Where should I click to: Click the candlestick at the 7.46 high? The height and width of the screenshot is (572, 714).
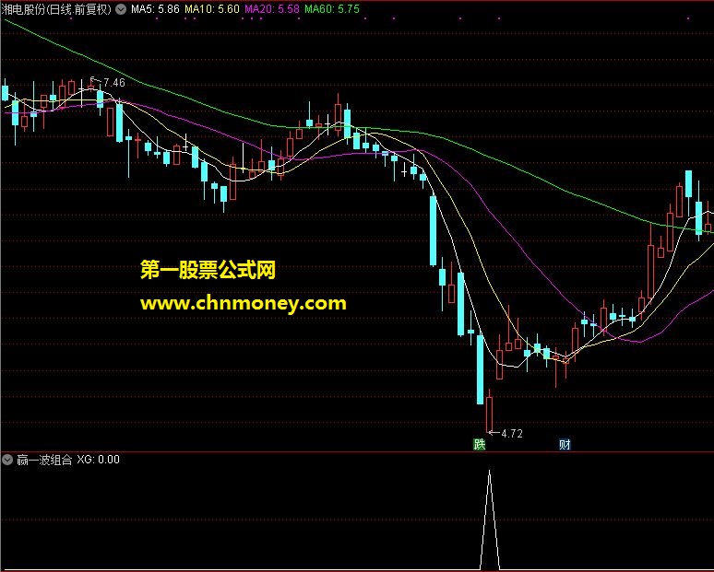pyautogui.click(x=91, y=85)
